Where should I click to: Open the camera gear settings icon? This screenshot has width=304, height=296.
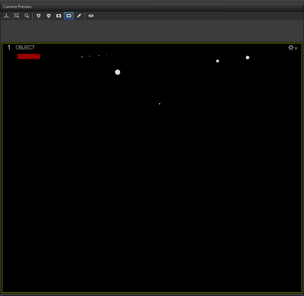point(291,48)
